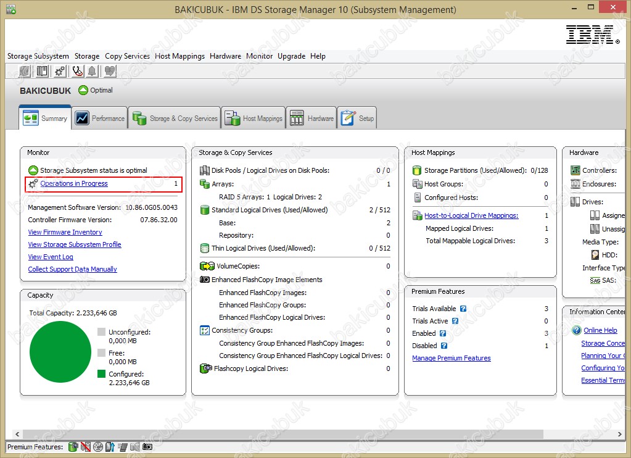Click the help icon beside Disabled
Image resolution: width=631 pixels, height=458 pixels.
tap(444, 346)
